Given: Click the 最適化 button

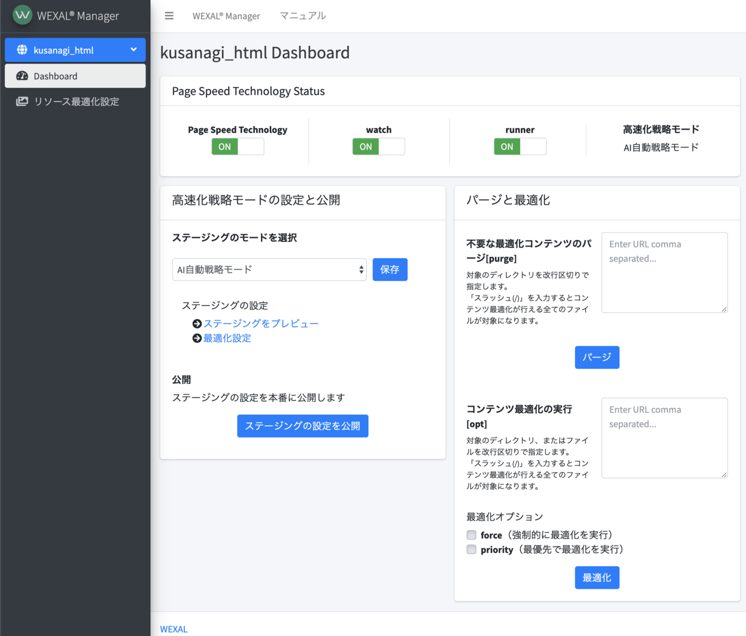Looking at the screenshot, I should click(x=597, y=578).
